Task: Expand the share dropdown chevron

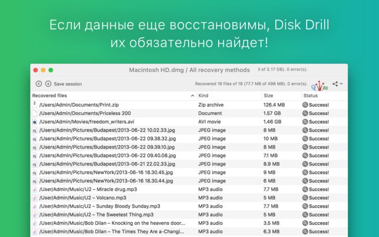Action: click(x=341, y=84)
